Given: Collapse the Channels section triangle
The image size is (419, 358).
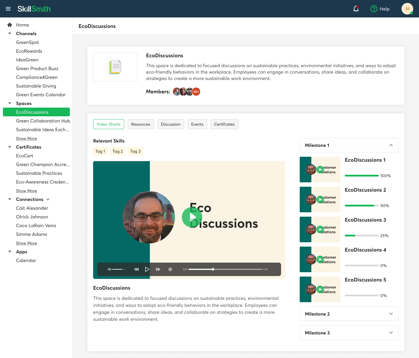Looking at the screenshot, I should pyautogui.click(x=10, y=33).
